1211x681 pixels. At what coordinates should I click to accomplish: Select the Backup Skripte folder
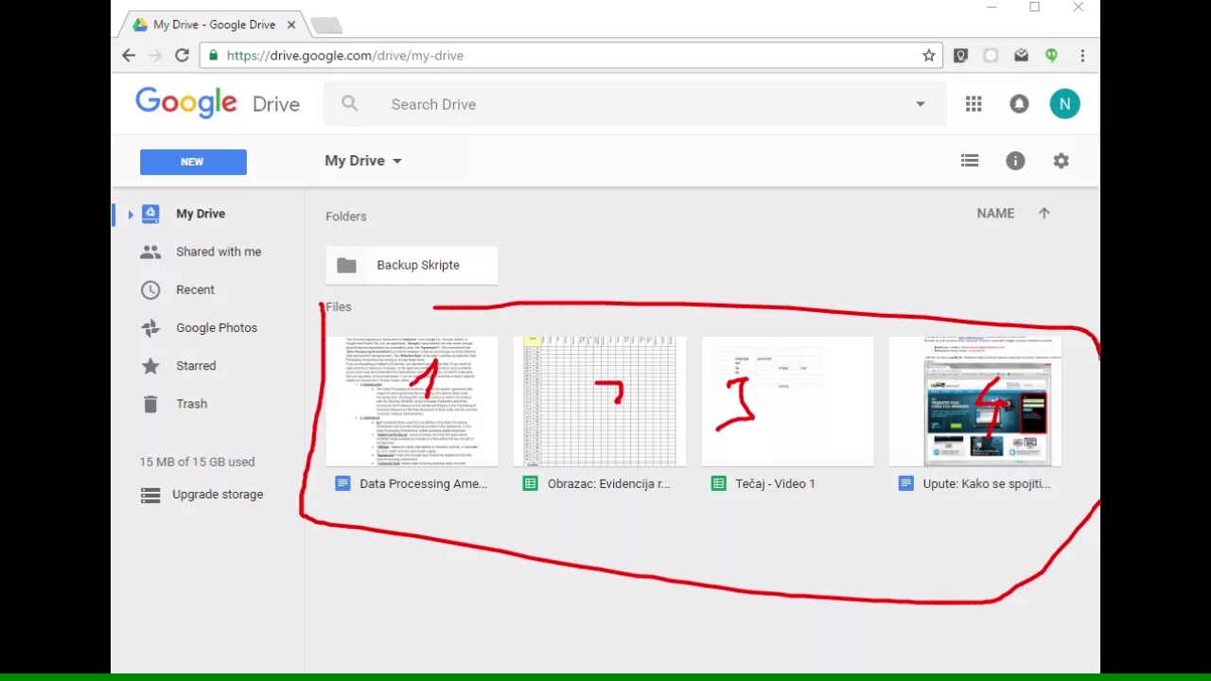click(x=412, y=266)
